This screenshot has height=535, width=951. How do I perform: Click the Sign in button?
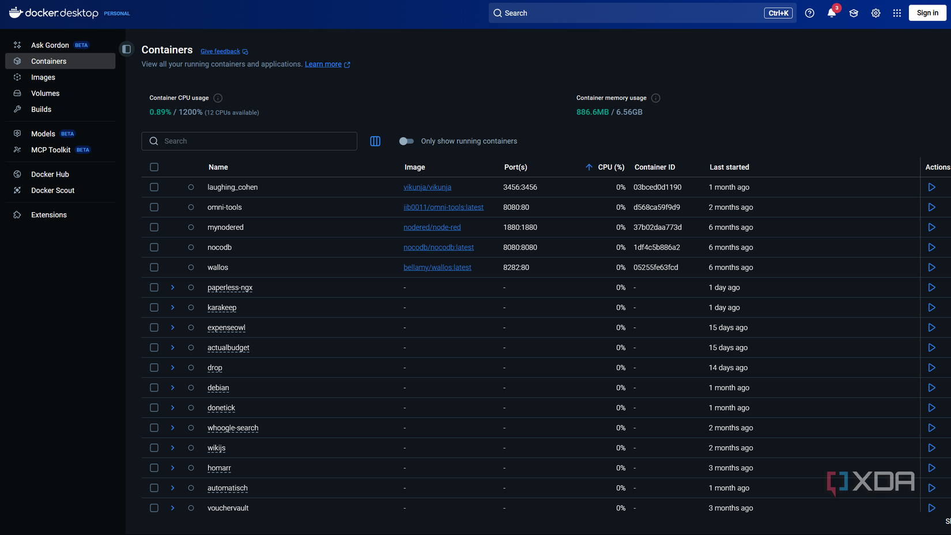pyautogui.click(x=927, y=13)
